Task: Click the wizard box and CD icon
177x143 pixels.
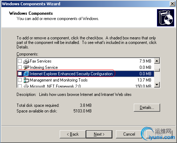Action: coord(165,18)
